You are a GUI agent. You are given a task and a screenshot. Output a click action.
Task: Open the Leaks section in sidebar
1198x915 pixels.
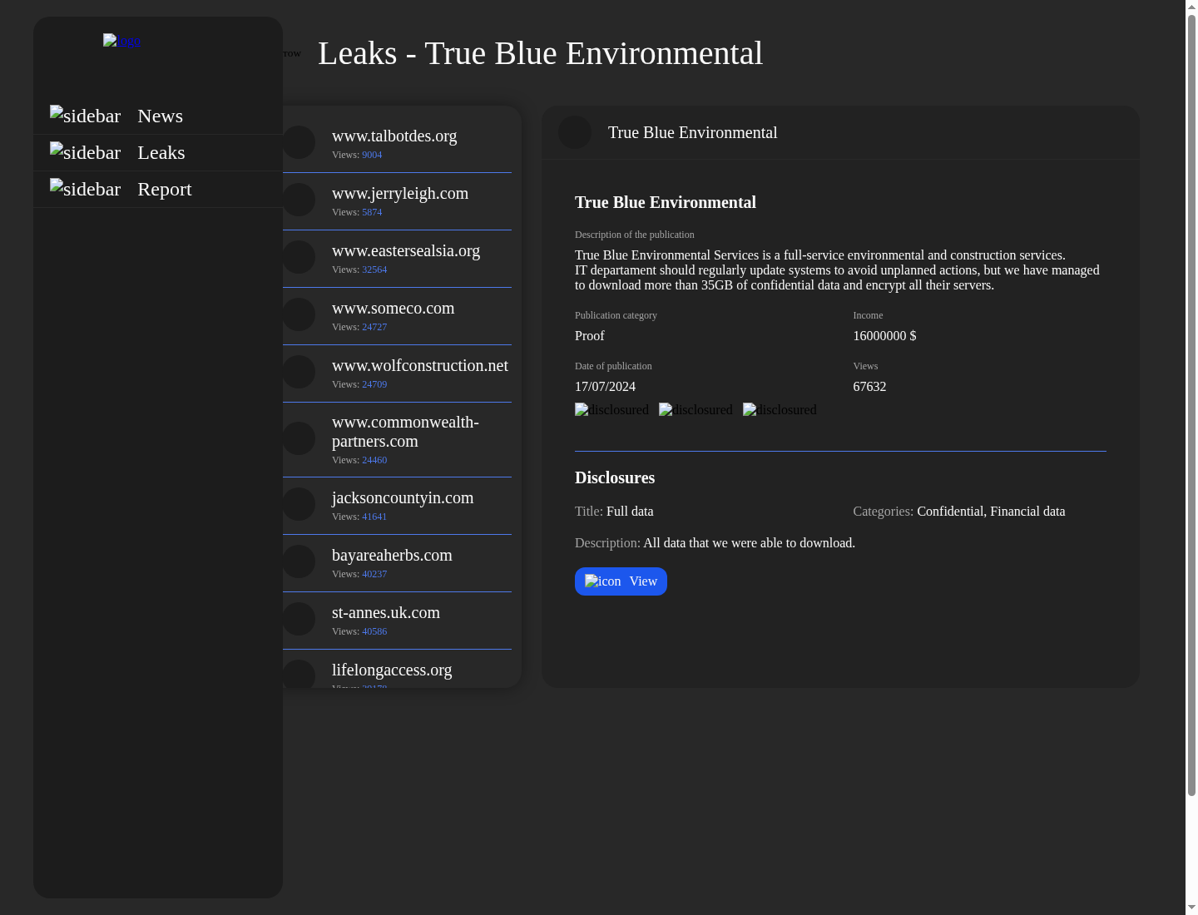pyautogui.click(x=158, y=152)
